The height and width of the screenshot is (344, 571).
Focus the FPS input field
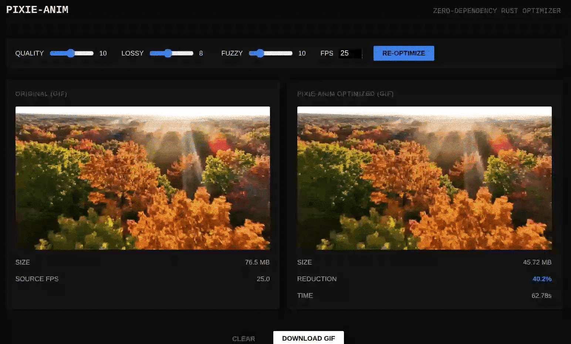point(350,53)
